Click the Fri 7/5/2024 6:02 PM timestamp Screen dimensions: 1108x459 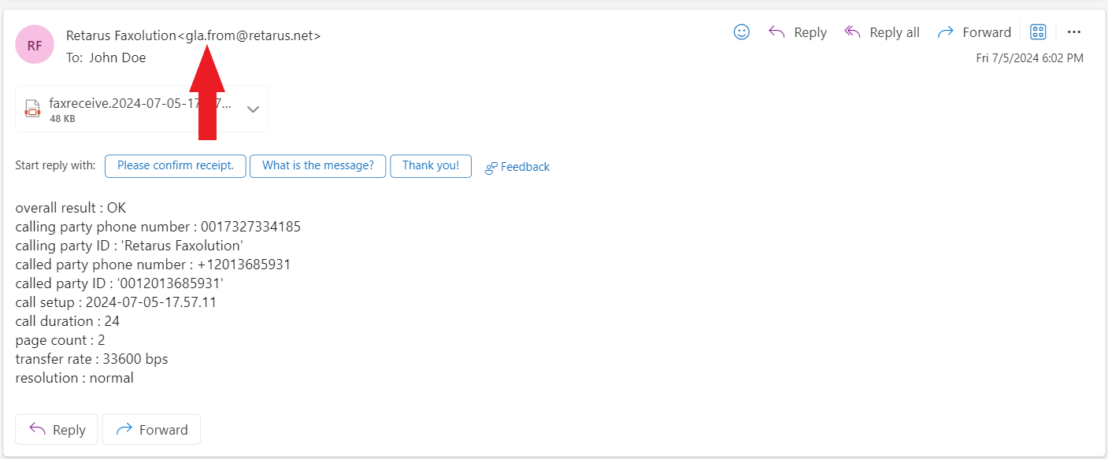pyautogui.click(x=1029, y=58)
